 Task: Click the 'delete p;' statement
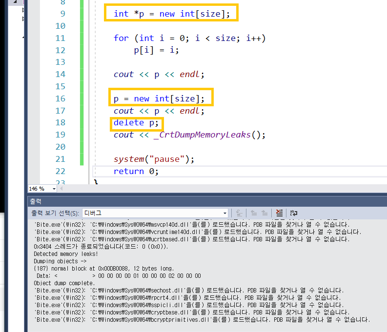coord(136,122)
